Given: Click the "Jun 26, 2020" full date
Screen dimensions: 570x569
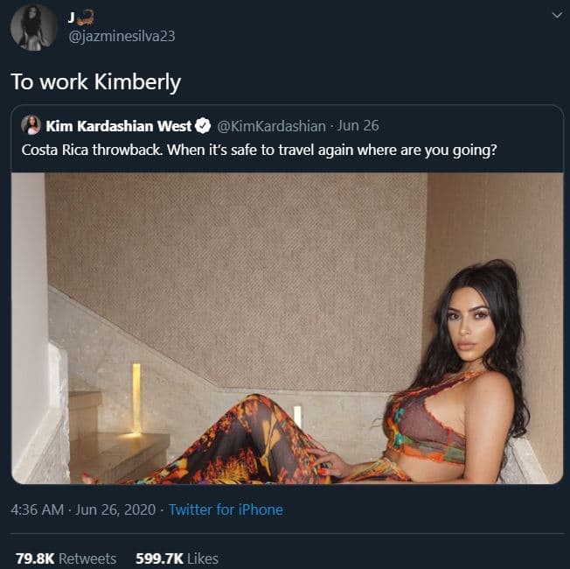Looking at the screenshot, I should click(x=115, y=509).
